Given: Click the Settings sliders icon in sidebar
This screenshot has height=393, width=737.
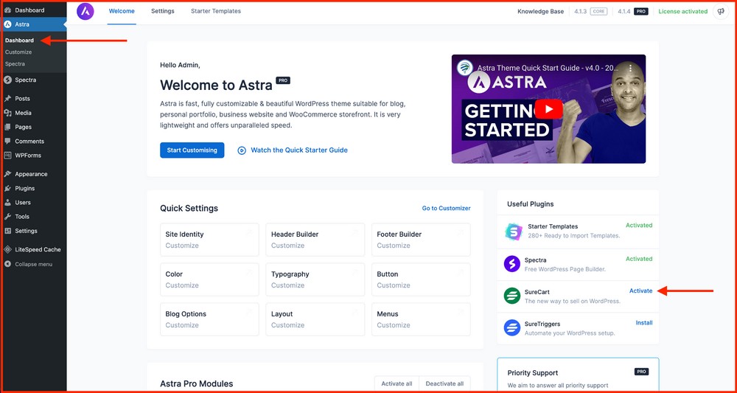Looking at the screenshot, I should pos(7,231).
